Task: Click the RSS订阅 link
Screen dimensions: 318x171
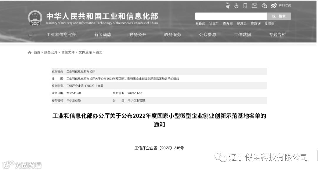Action: point(285,6)
